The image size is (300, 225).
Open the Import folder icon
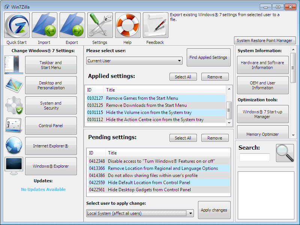[45, 25]
